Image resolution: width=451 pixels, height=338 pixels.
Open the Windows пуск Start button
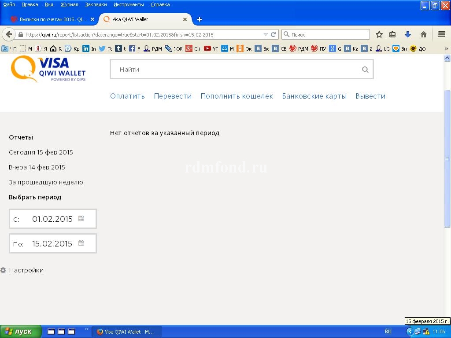[x=21, y=332]
